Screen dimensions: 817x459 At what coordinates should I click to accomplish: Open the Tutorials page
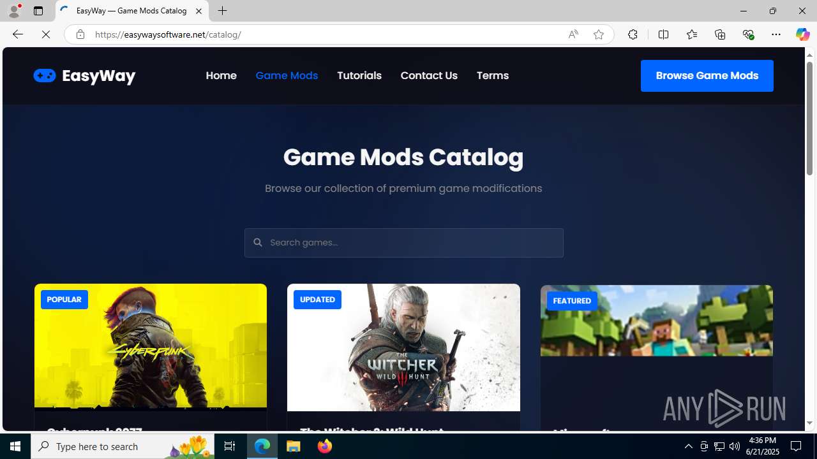(359, 75)
